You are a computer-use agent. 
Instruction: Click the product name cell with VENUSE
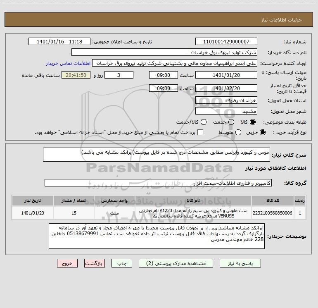(x=193, y=213)
